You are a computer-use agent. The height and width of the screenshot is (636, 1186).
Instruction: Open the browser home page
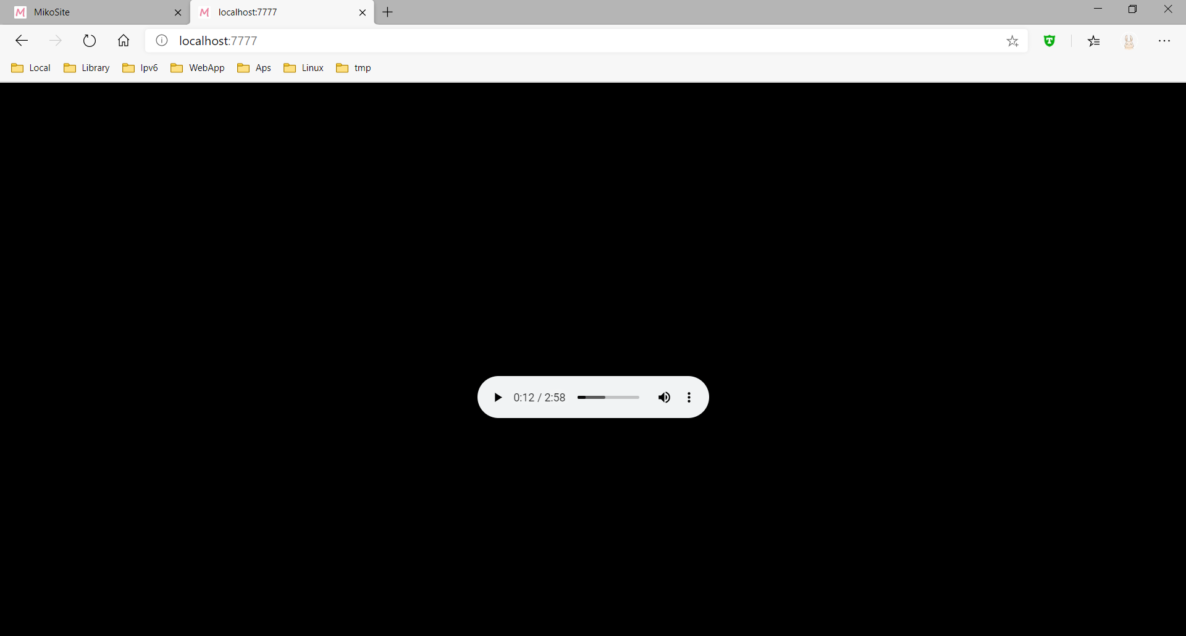click(124, 41)
